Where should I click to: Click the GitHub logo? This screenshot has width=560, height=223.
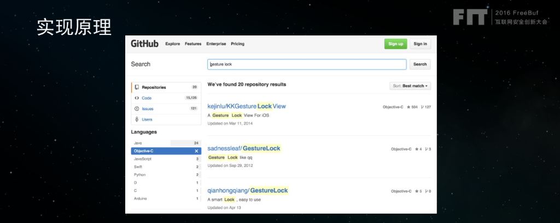pos(144,44)
